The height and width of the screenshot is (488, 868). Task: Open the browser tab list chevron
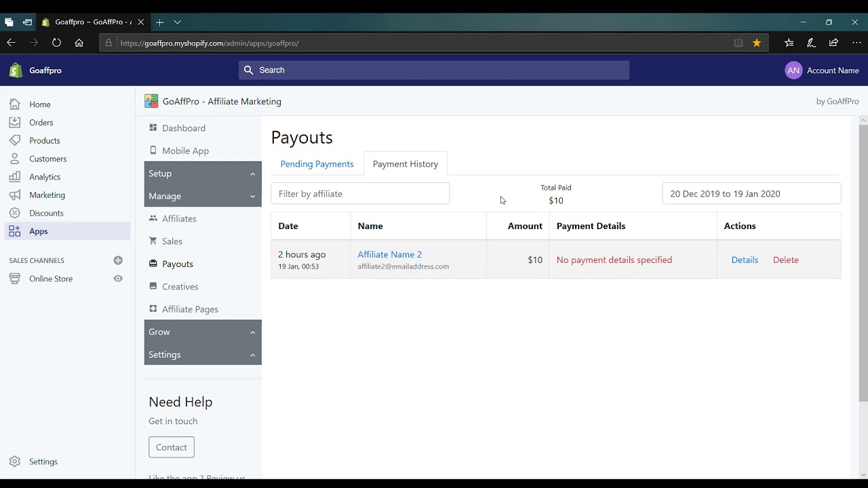[177, 22]
